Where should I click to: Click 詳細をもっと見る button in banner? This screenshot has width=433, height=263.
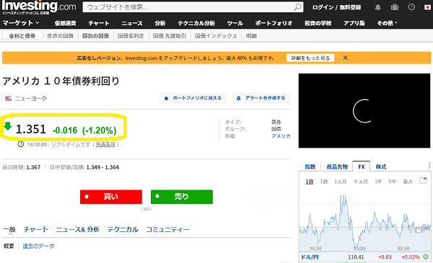tap(310, 58)
